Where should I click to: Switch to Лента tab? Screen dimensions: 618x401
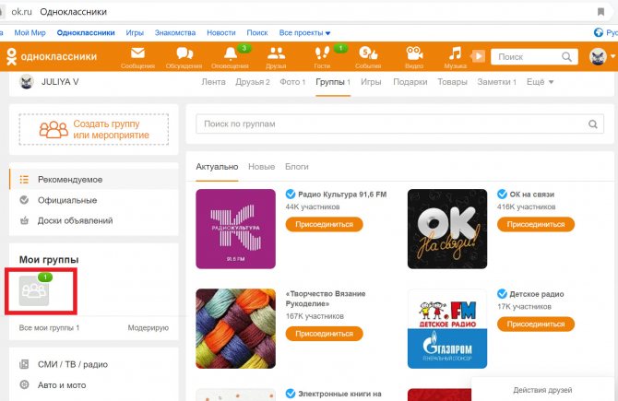[213, 82]
